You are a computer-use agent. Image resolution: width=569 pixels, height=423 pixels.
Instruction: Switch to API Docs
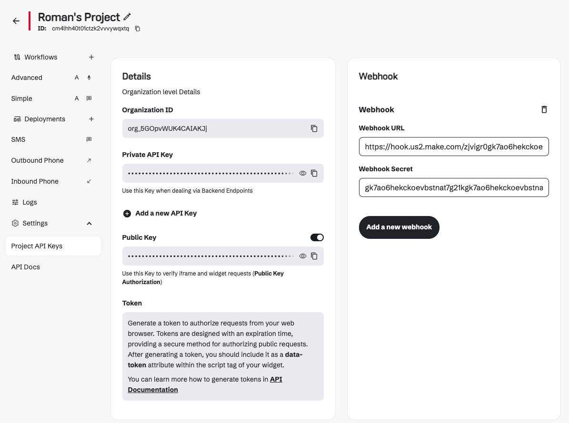coord(25,266)
